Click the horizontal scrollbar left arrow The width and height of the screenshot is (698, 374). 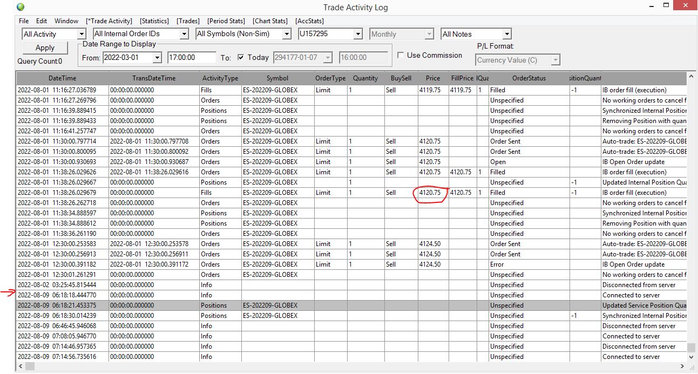coord(21,366)
